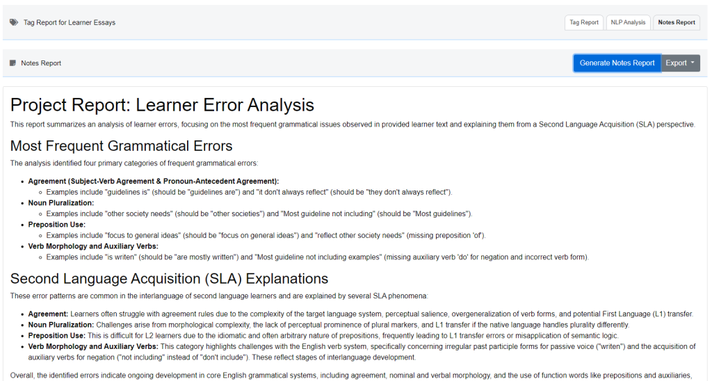
Task: Click the Second Language Acquisition (SLA) Explanations heading
Action: [x=169, y=279]
